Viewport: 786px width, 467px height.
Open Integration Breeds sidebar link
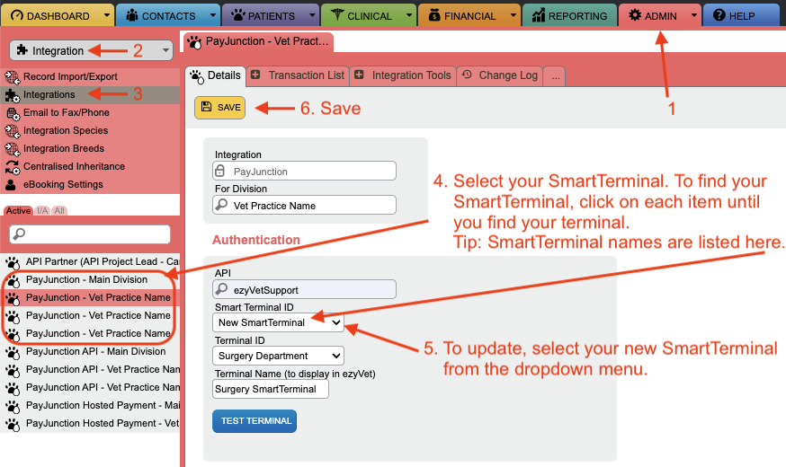pos(64,149)
